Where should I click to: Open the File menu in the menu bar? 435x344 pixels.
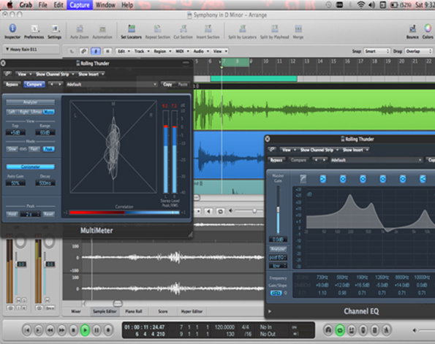click(x=42, y=5)
